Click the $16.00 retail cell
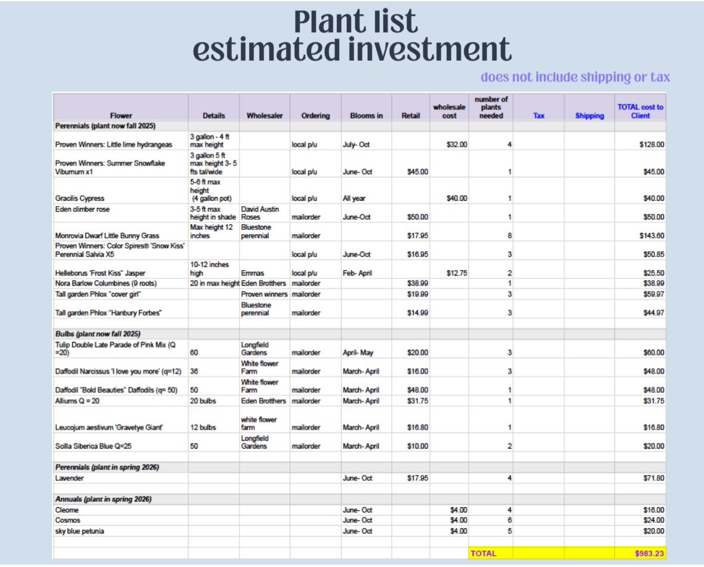704x567 pixels. point(410,367)
